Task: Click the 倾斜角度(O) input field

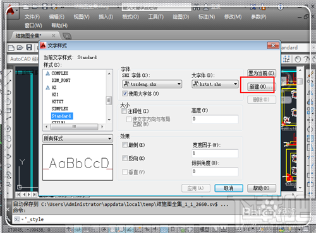Action: [x=215, y=171]
